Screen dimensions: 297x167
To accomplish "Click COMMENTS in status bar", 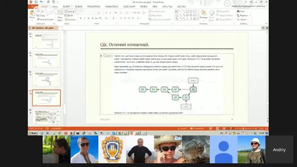I will 197,128.
